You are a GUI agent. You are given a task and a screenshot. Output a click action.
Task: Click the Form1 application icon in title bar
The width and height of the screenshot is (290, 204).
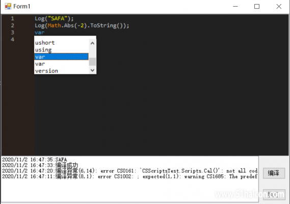click(x=8, y=6)
